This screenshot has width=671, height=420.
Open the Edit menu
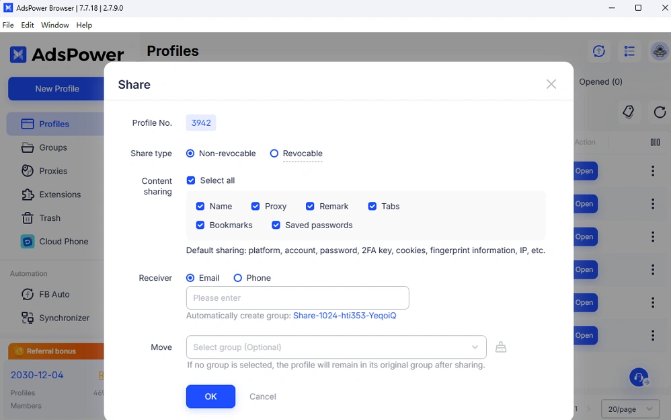[28, 25]
